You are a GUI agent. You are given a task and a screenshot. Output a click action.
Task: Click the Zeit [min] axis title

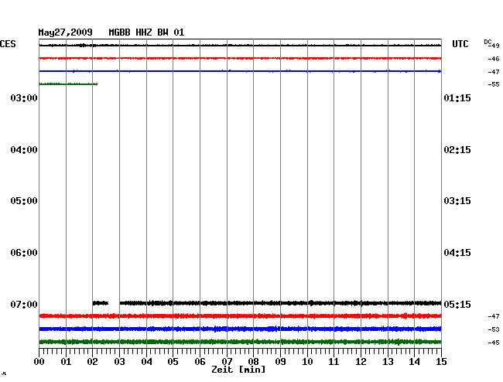tap(238, 370)
